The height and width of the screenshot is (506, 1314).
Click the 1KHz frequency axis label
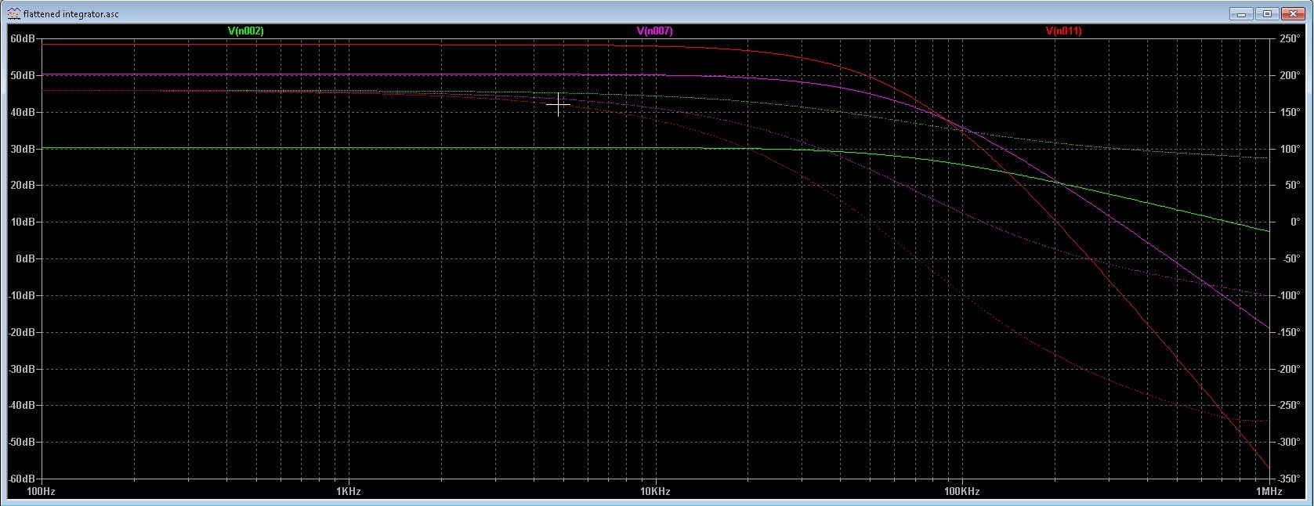[348, 492]
